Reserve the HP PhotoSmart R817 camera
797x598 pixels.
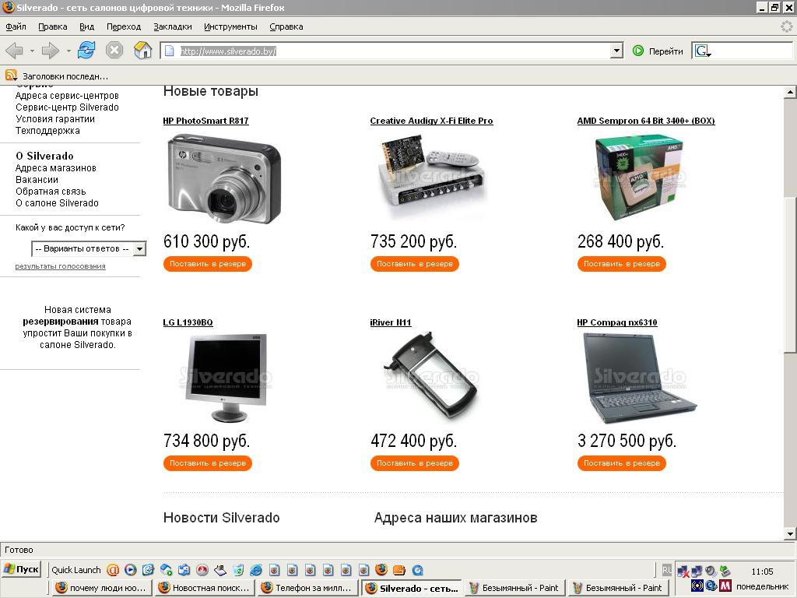coord(207,264)
